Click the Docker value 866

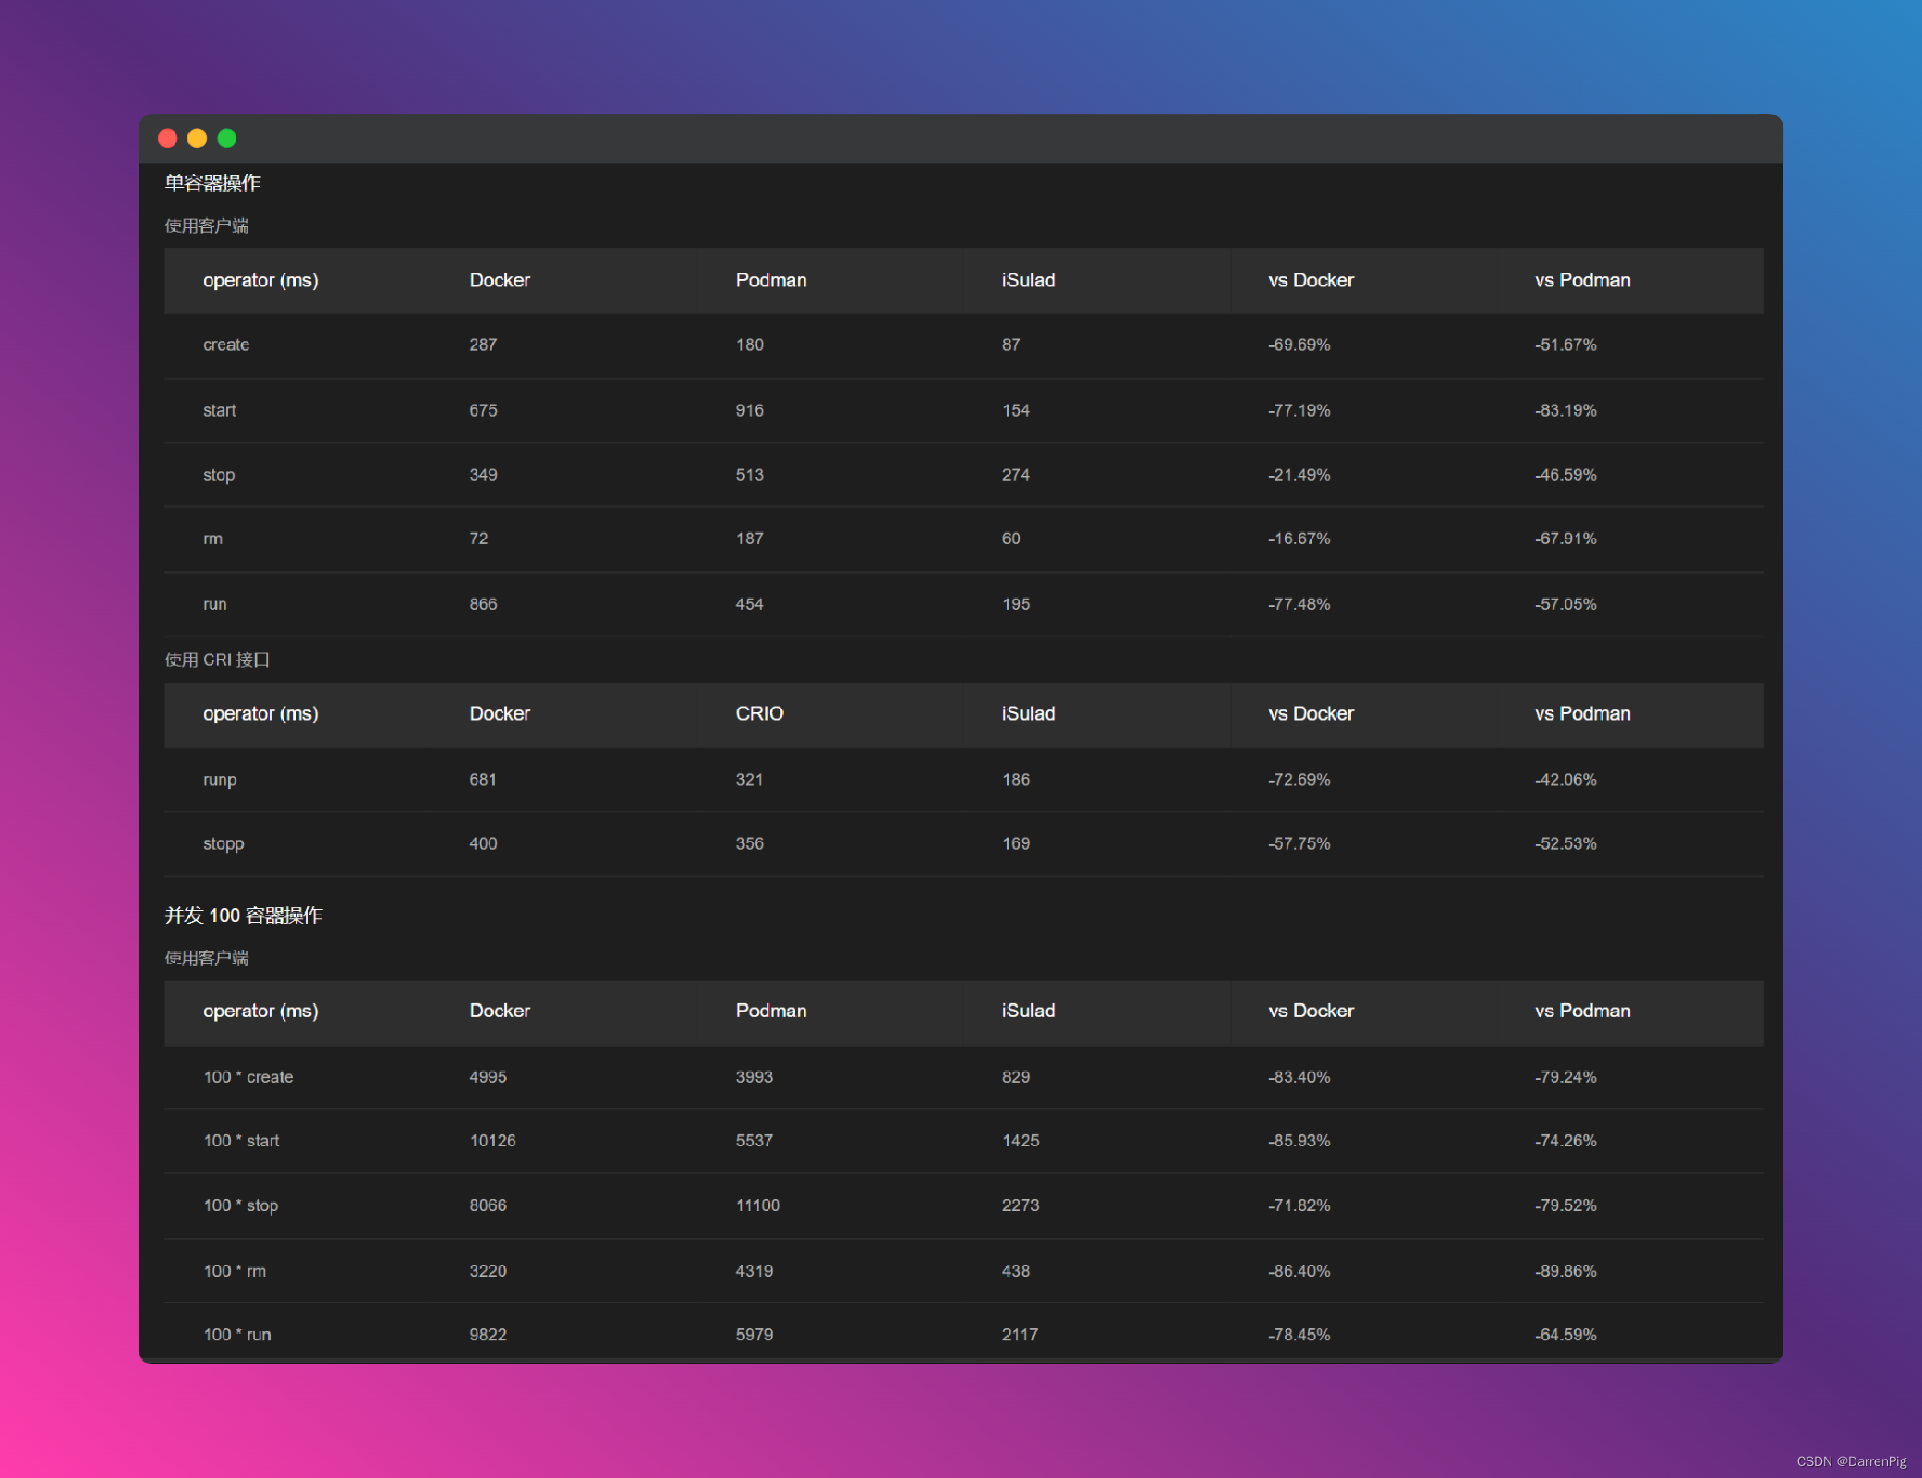pos(483,604)
